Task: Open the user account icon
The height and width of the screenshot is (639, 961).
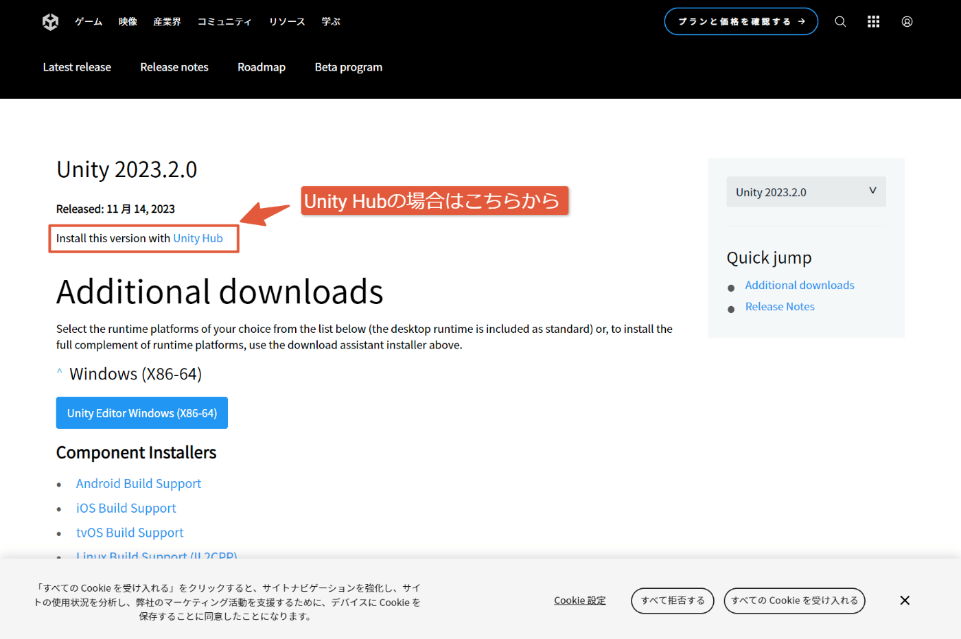Action: tap(907, 21)
